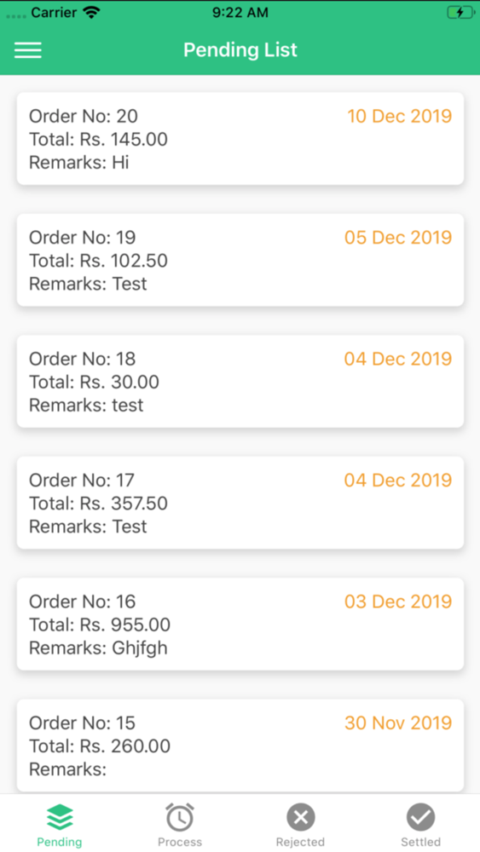The height and width of the screenshot is (852, 480).
Task: Tap the Wi-Fi icon in status bar
Action: (92, 13)
